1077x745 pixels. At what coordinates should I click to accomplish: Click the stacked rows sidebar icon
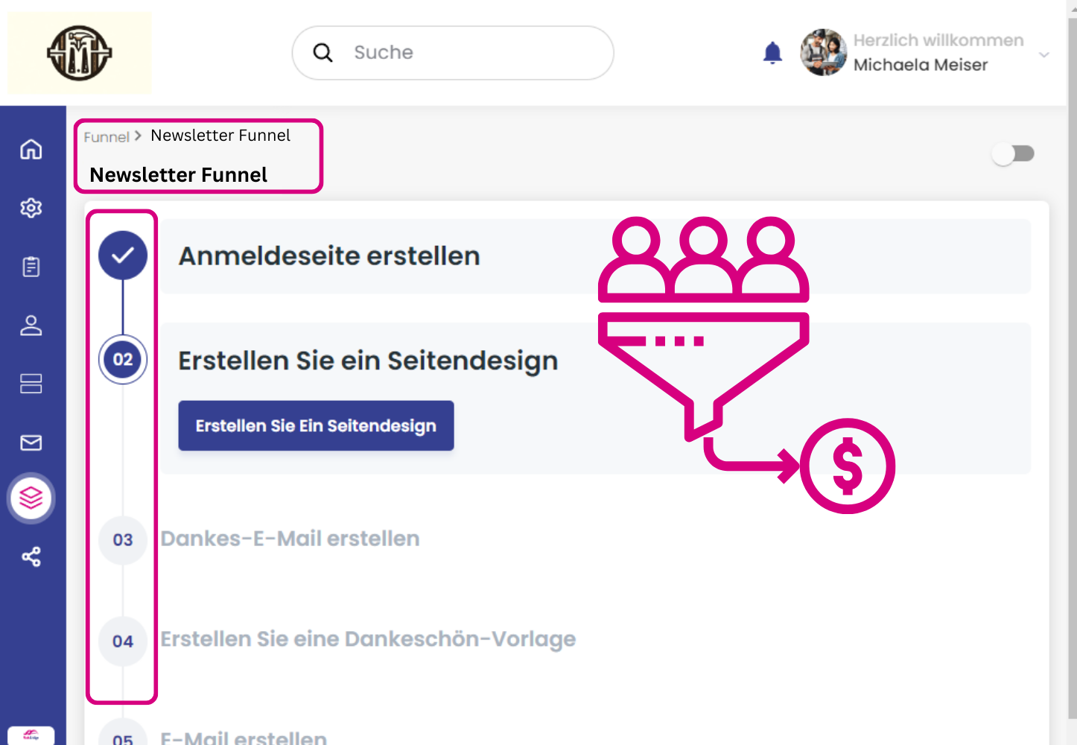pos(31,384)
